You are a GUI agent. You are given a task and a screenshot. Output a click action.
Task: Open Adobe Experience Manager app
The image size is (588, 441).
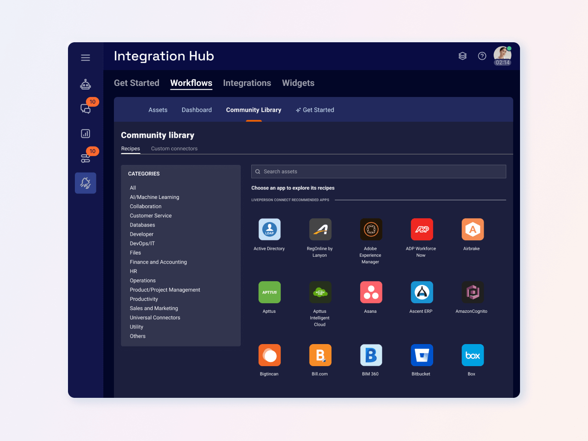coord(371,229)
